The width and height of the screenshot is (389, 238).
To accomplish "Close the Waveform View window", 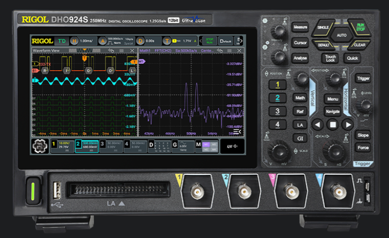I will click(132, 51).
